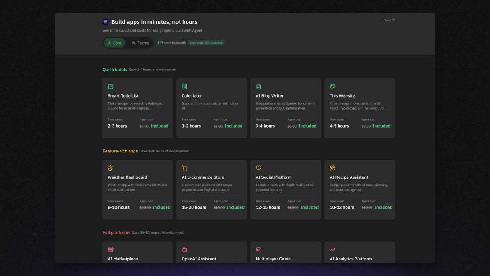490x276 pixels.
Task: Click the 8-10 hours time saved value
Action: point(118,207)
